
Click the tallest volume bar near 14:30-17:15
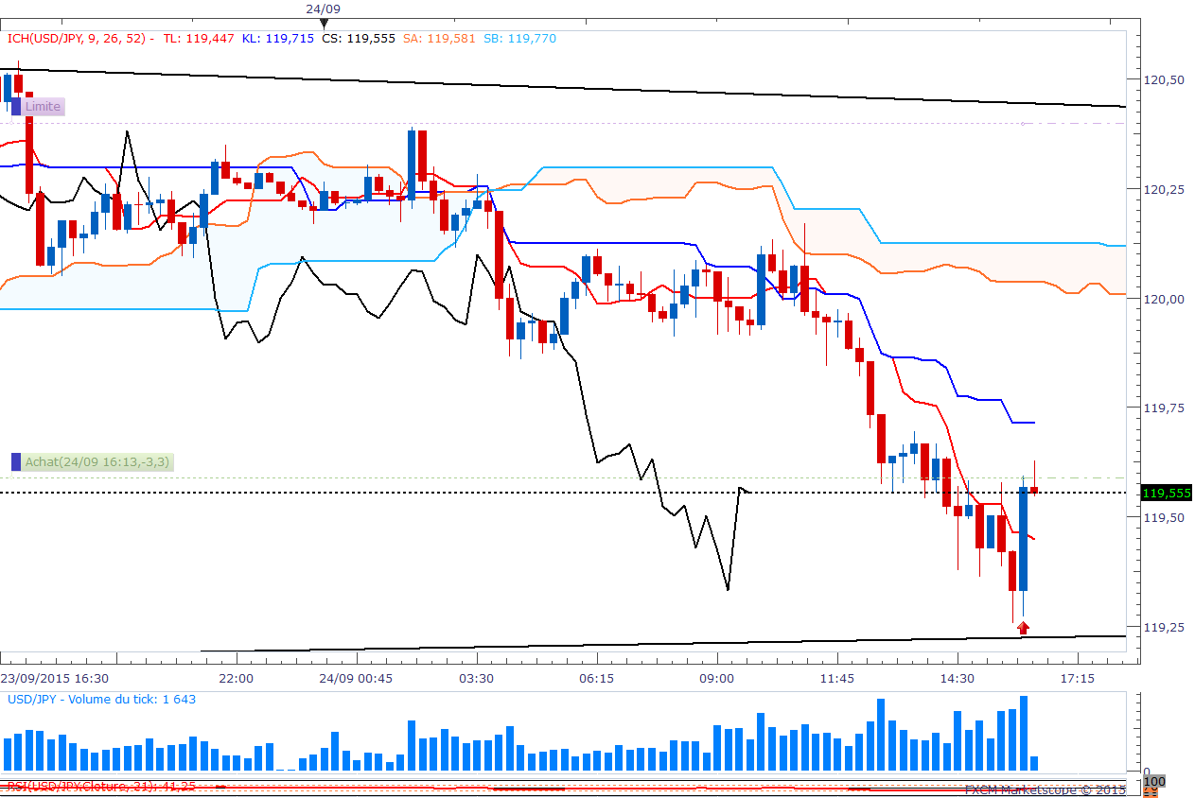pos(1023,734)
